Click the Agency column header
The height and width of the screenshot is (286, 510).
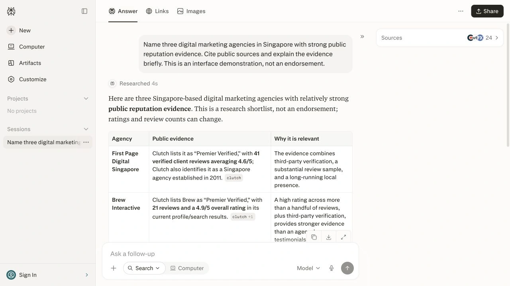point(129,139)
